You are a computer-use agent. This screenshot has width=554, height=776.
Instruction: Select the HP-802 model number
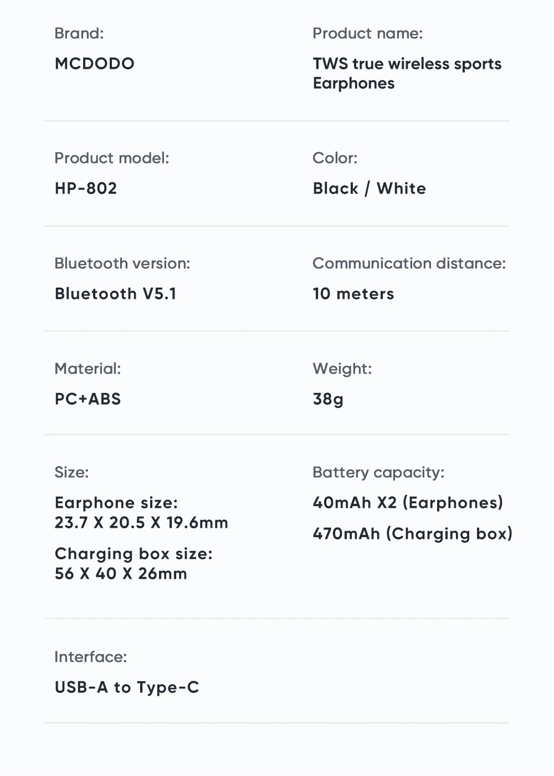coord(86,188)
